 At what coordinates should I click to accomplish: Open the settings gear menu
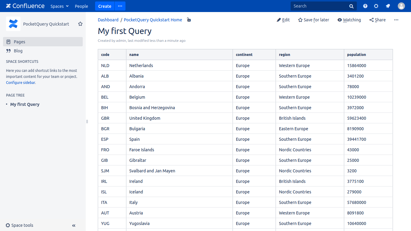[x=376, y=6]
